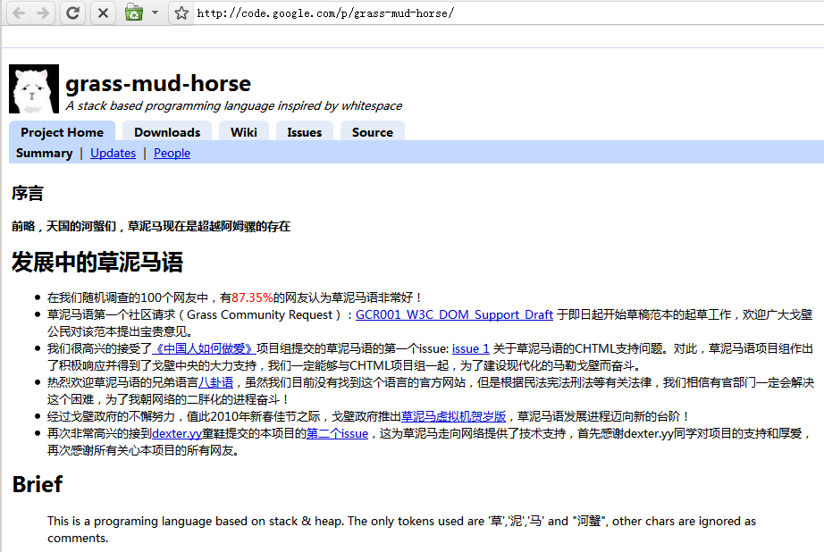Bookmark the page with the star icon
Screen dimensions: 824x552
[181, 13]
